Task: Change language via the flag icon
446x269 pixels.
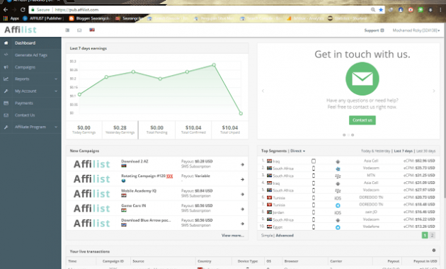Action: point(92,30)
